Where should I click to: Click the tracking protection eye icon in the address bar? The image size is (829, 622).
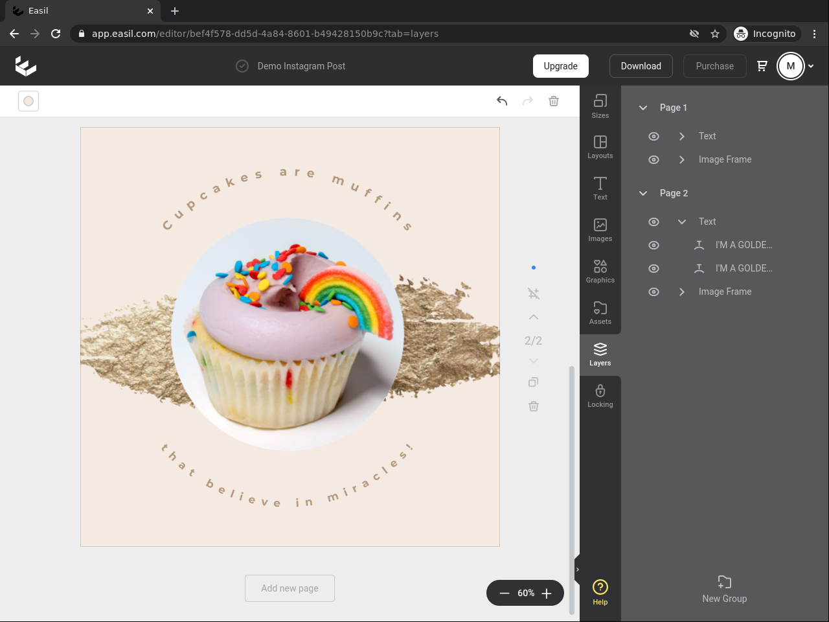coord(694,34)
